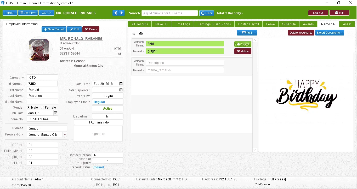Click the Active status field
Screen dimensions: 357x189
(107, 108)
